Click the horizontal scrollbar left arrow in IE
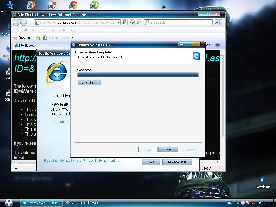Screen dimensions: 276x207 click(14, 162)
